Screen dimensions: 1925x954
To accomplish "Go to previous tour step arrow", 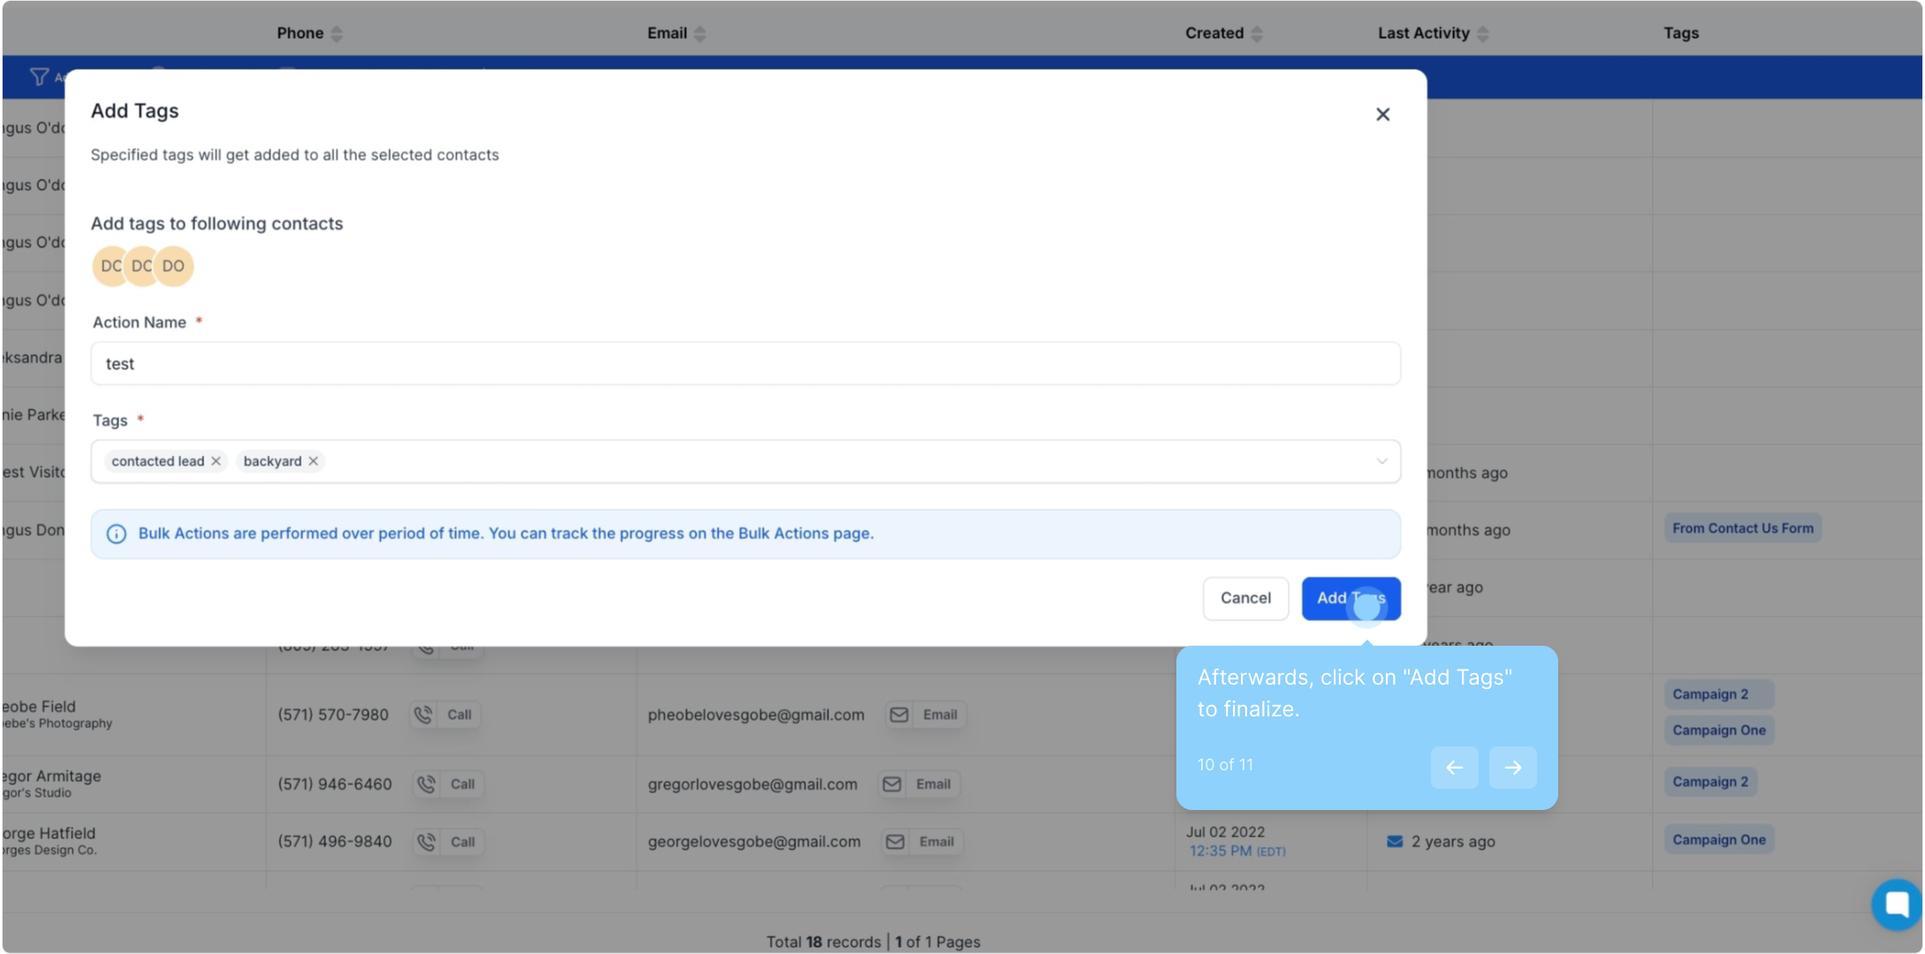I will 1454,767.
